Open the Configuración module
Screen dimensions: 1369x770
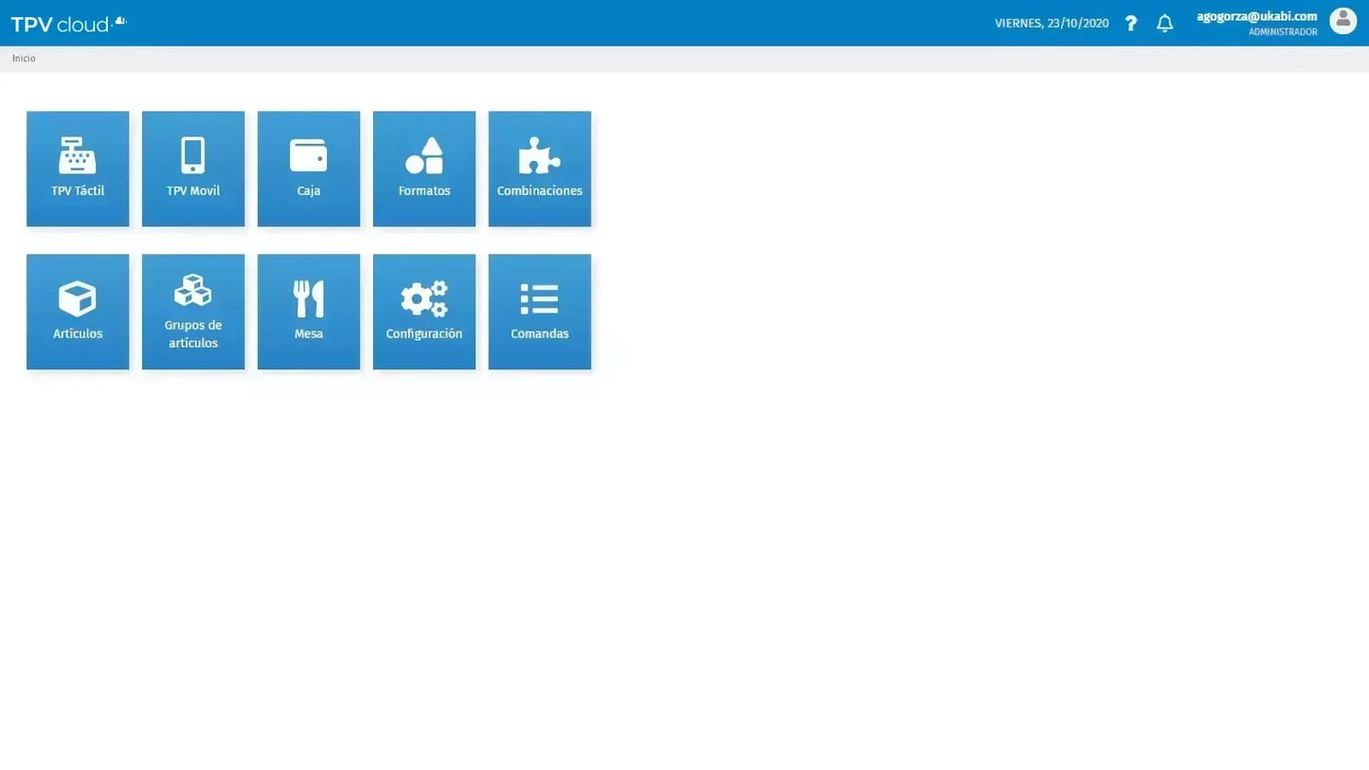click(423, 312)
